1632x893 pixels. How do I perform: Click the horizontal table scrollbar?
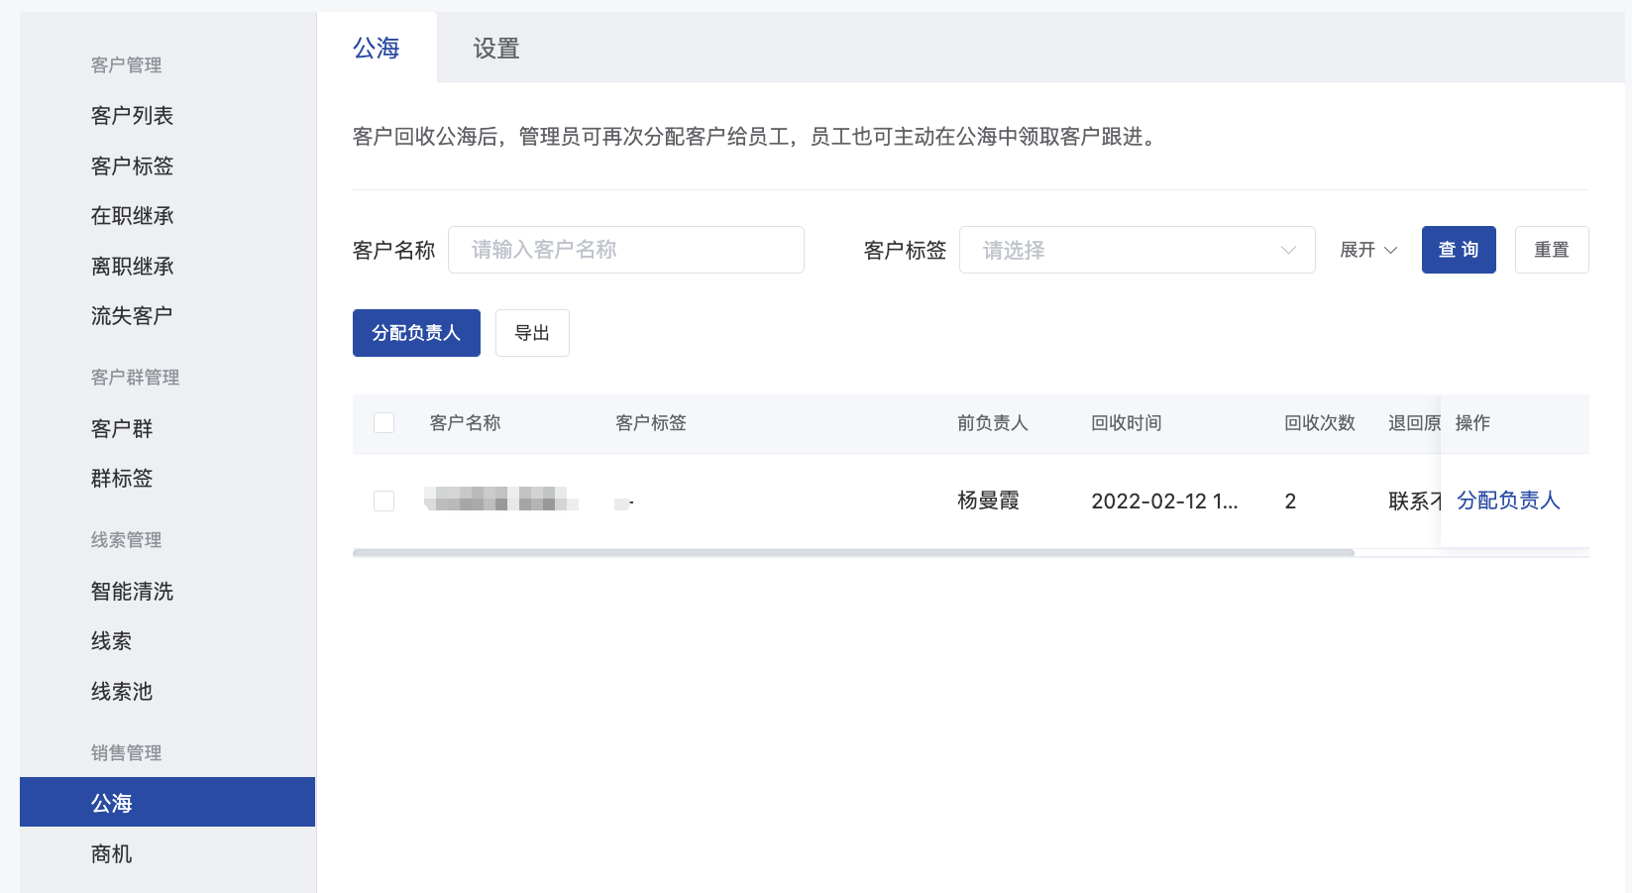[x=853, y=553]
